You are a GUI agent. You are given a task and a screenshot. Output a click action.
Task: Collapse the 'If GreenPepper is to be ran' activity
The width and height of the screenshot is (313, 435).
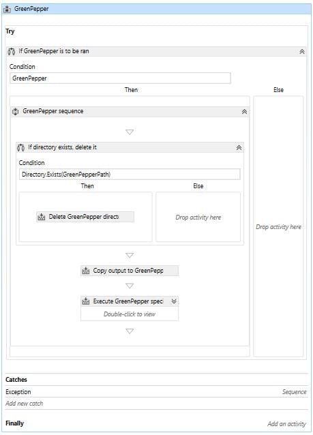(x=302, y=52)
